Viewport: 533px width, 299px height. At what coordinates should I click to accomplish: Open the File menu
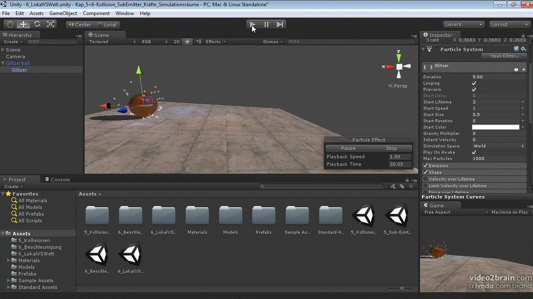(x=6, y=13)
